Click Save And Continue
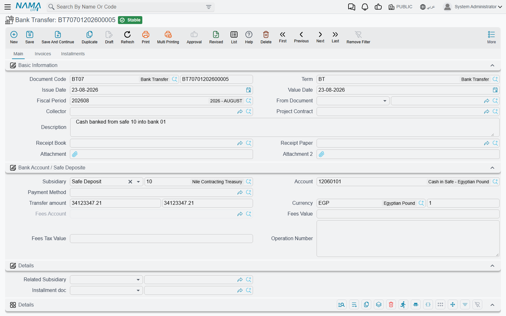 (x=58, y=37)
